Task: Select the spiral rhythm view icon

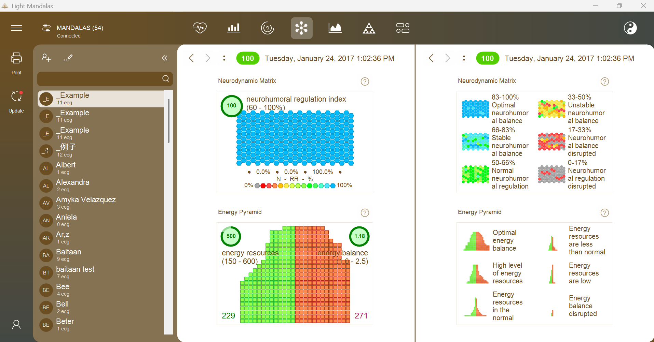Action: [x=267, y=28]
